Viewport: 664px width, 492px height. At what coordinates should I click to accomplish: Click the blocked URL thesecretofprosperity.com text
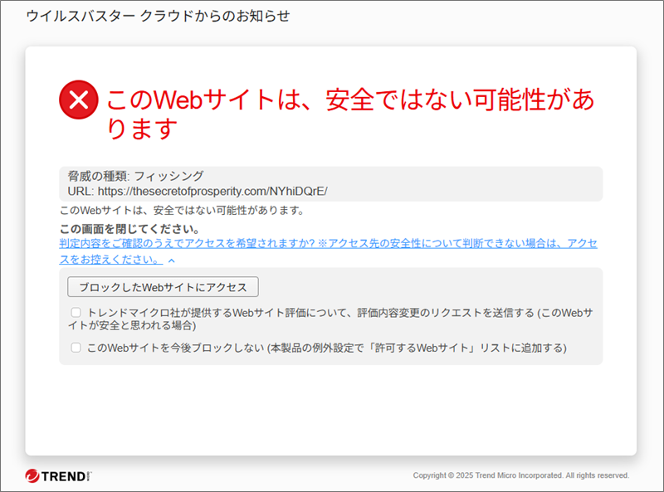[212, 192]
